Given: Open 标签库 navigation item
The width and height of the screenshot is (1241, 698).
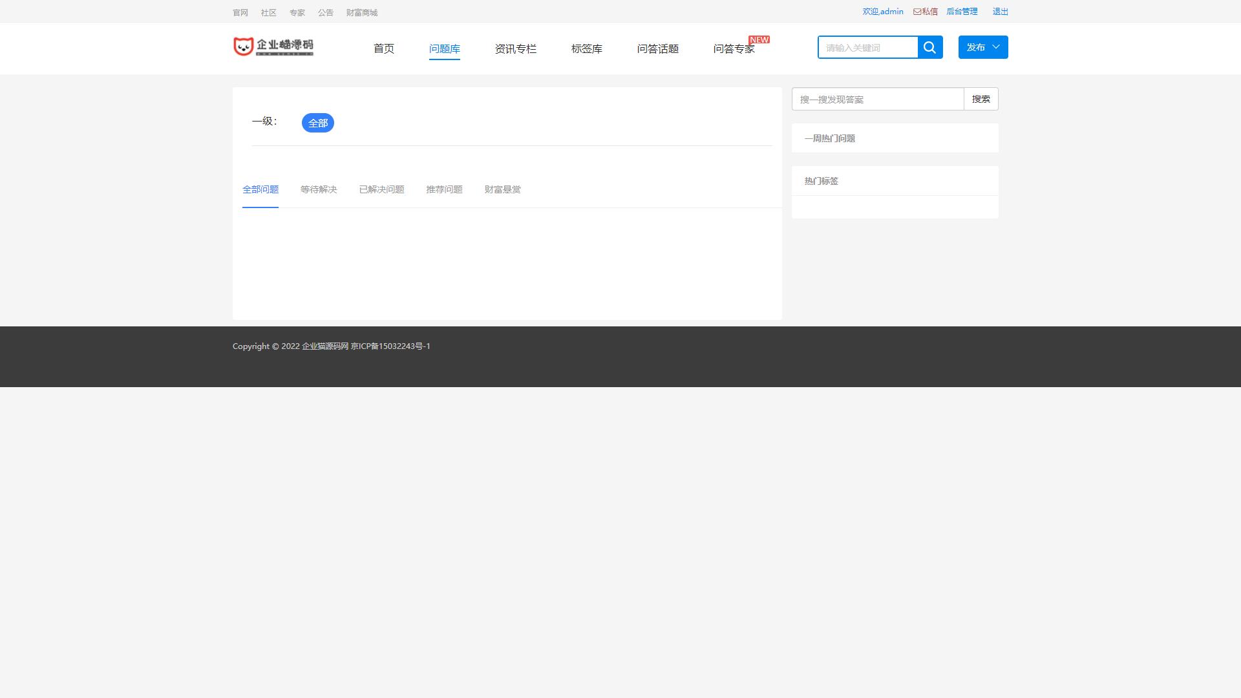Looking at the screenshot, I should point(586,49).
